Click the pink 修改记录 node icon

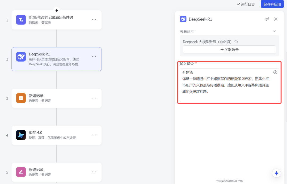tap(21, 172)
